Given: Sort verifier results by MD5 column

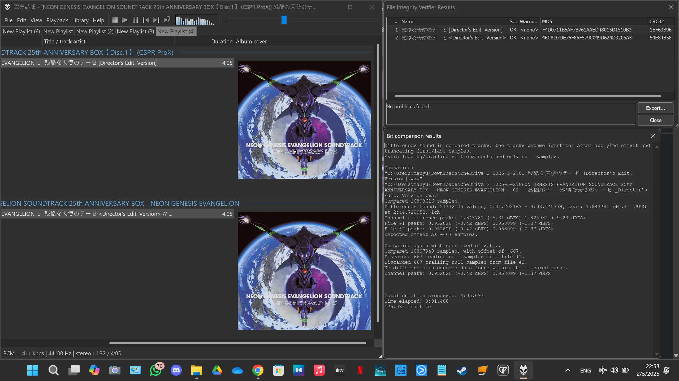Looking at the screenshot, I should [x=594, y=21].
